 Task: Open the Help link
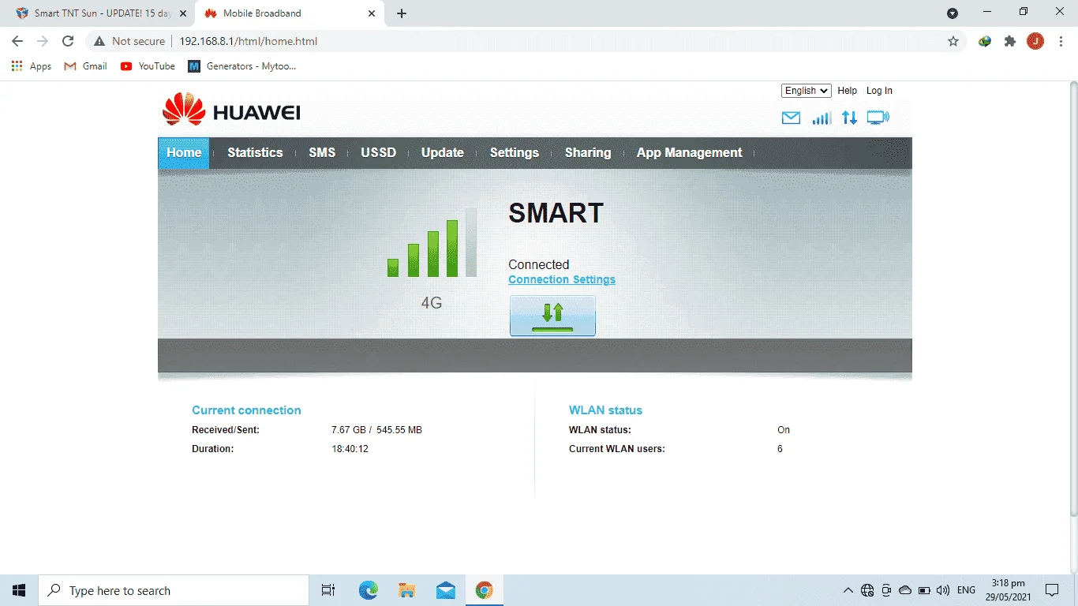848,91
